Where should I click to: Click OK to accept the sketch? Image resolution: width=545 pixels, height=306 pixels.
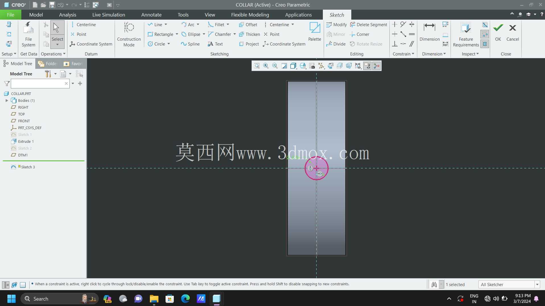(x=498, y=32)
